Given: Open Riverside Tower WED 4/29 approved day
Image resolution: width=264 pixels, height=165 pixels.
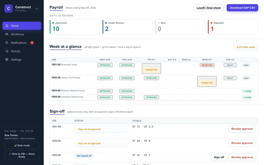Looking at the screenshot, I should coord(105,65).
